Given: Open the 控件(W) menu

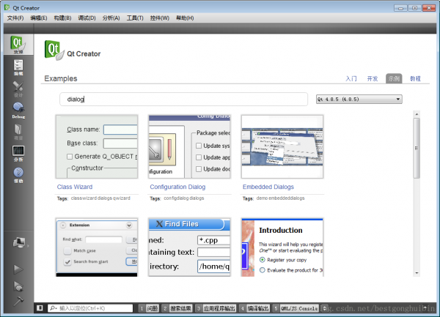Looking at the screenshot, I should click(x=160, y=18).
